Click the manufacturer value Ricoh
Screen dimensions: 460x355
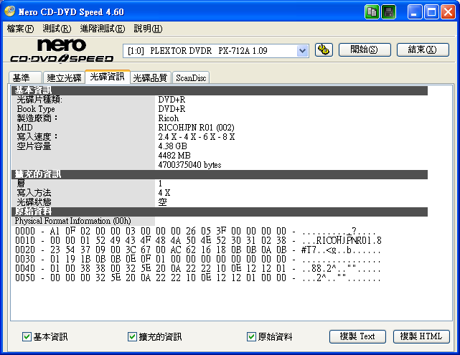[x=169, y=118]
